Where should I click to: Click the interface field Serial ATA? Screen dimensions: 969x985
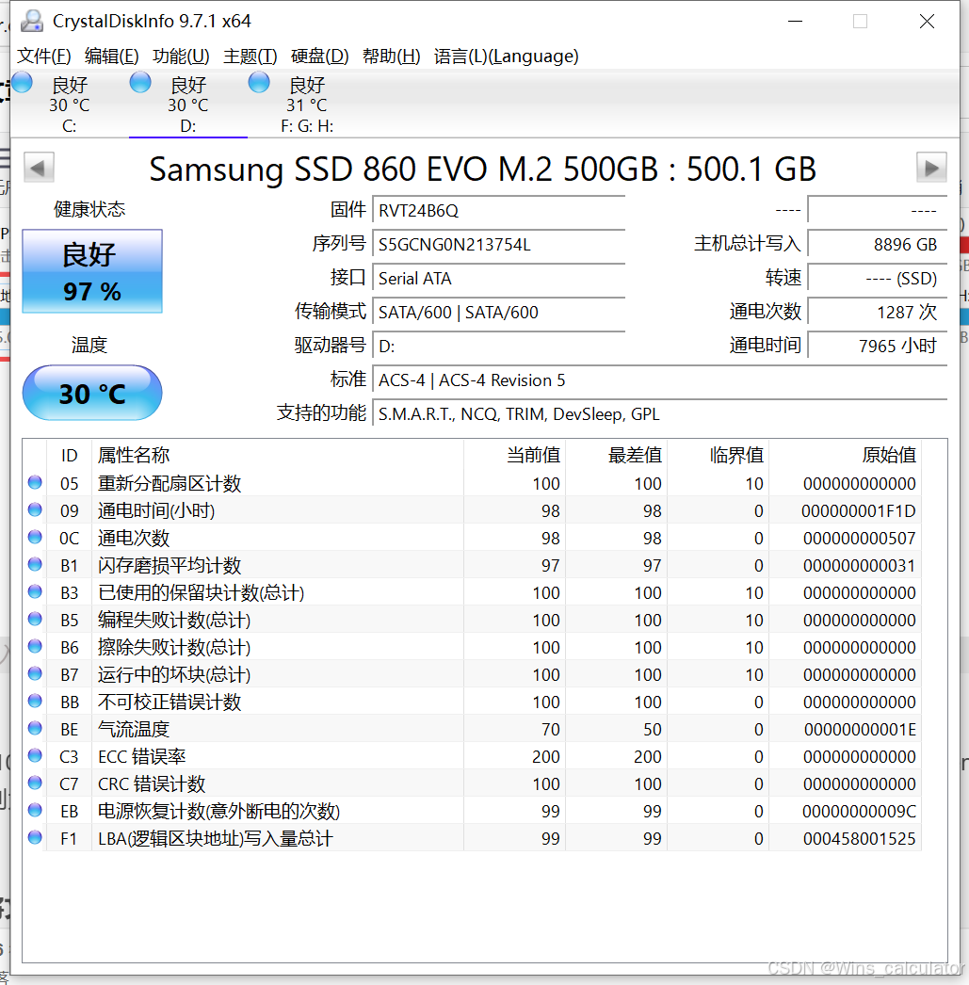[x=499, y=278]
